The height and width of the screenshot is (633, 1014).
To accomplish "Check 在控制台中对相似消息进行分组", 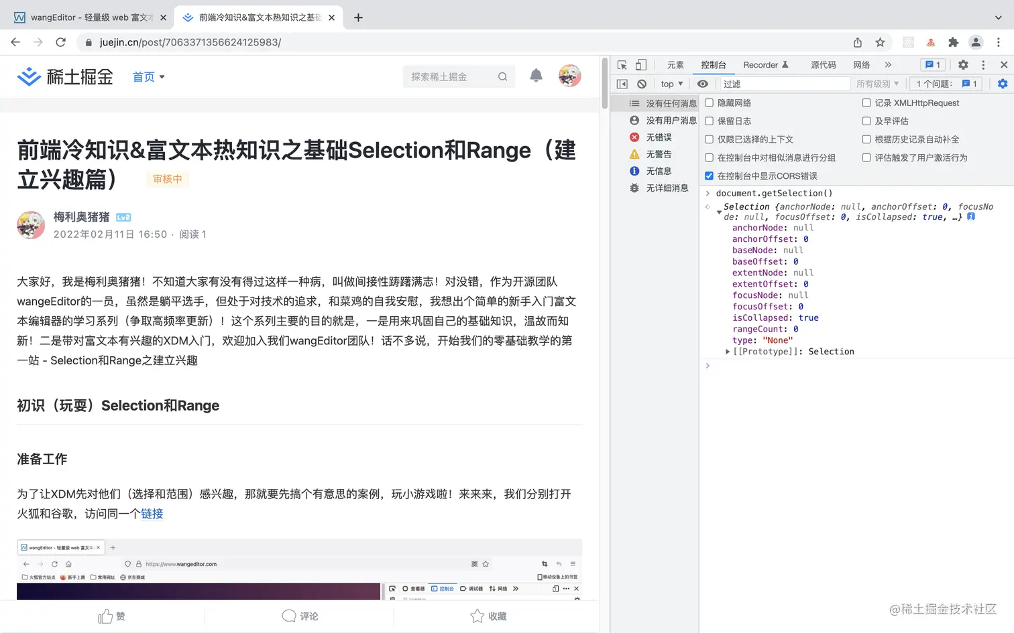I will click(x=709, y=157).
